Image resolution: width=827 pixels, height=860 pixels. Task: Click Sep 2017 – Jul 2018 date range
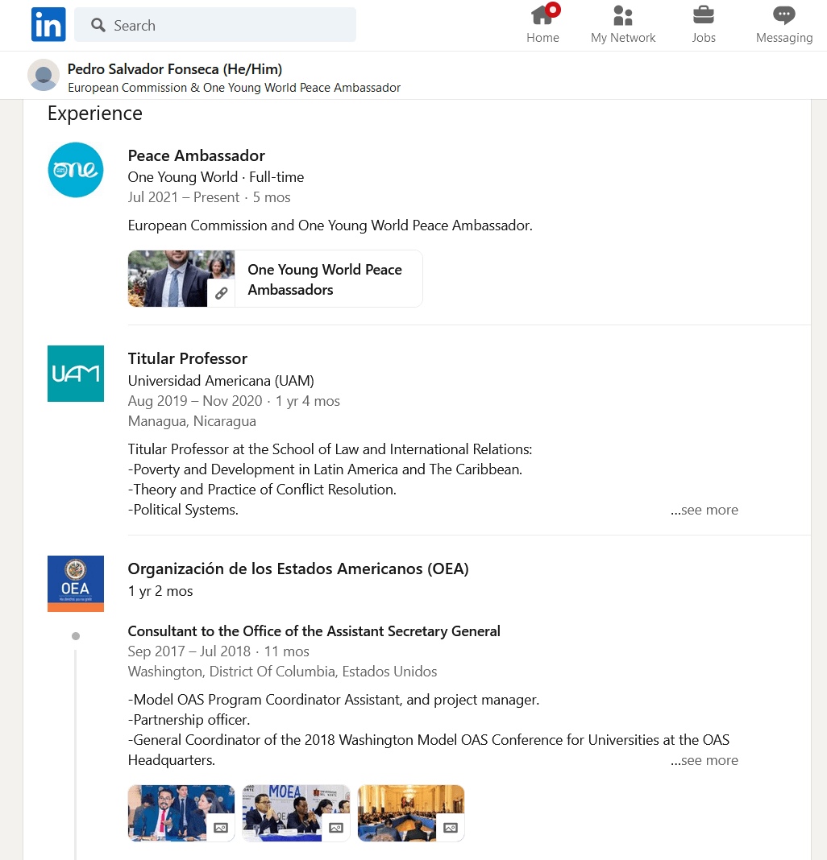click(x=189, y=651)
